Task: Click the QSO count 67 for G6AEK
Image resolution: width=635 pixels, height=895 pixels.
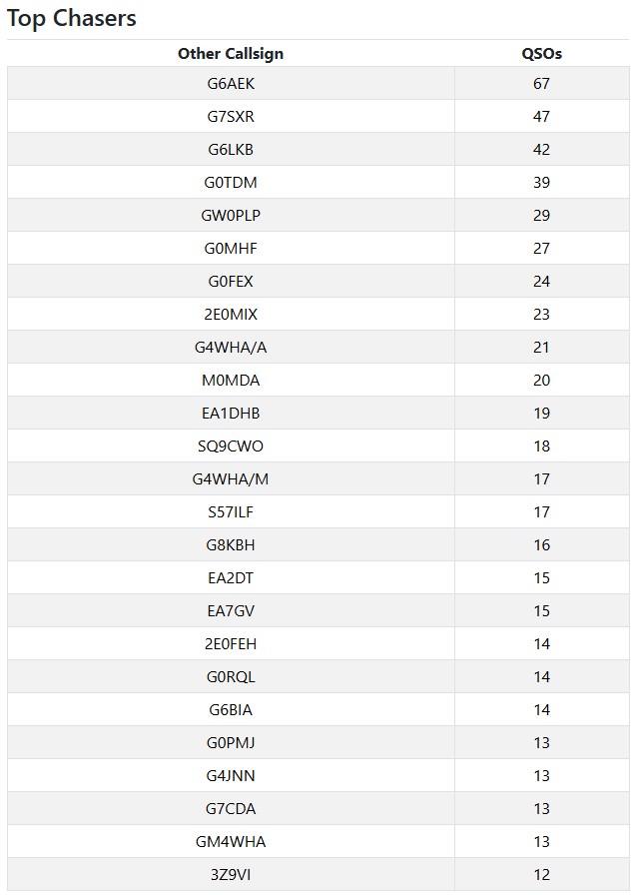Action: click(x=541, y=84)
